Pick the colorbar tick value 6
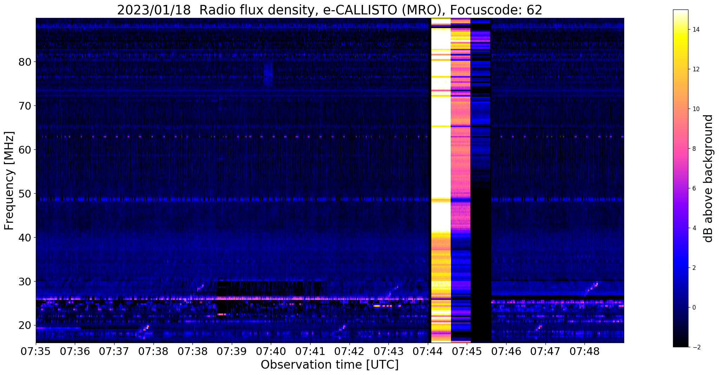The height and width of the screenshot is (375, 719). 694,188
